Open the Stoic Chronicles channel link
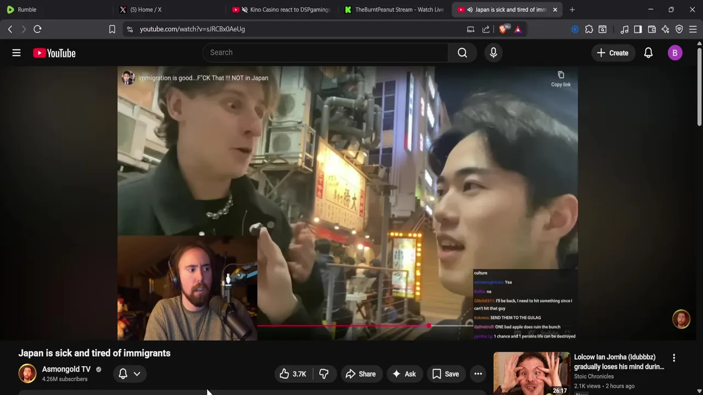This screenshot has width=703, height=395. [x=594, y=376]
